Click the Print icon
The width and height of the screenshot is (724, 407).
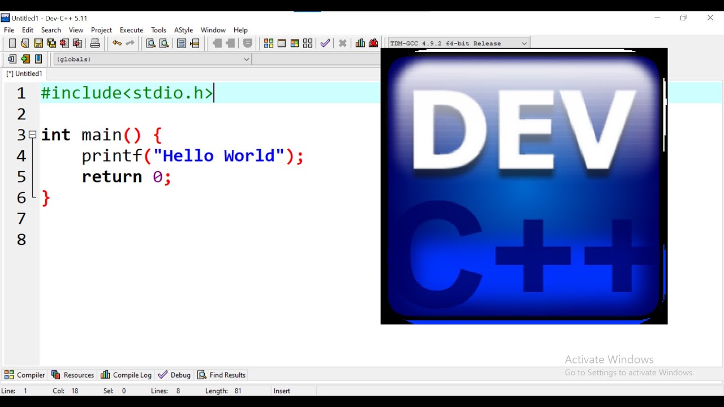point(95,44)
